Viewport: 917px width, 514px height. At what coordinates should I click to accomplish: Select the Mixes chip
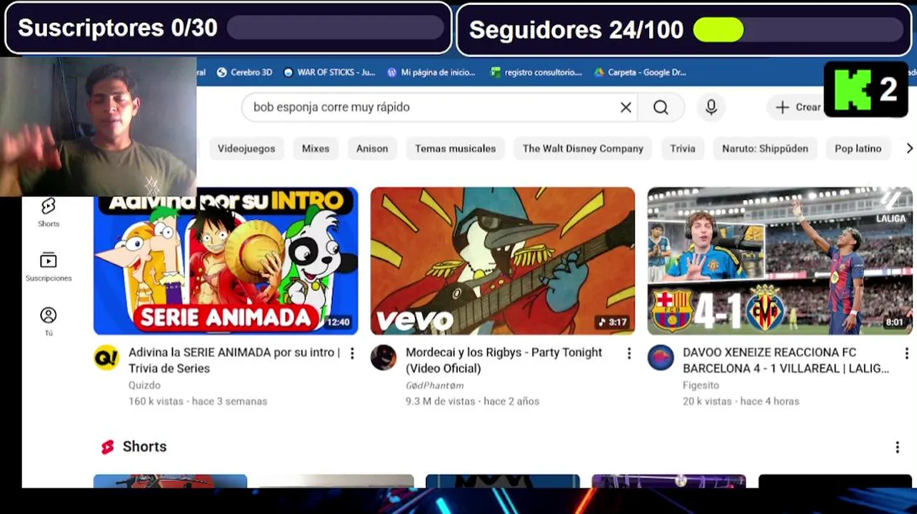pyautogui.click(x=316, y=148)
